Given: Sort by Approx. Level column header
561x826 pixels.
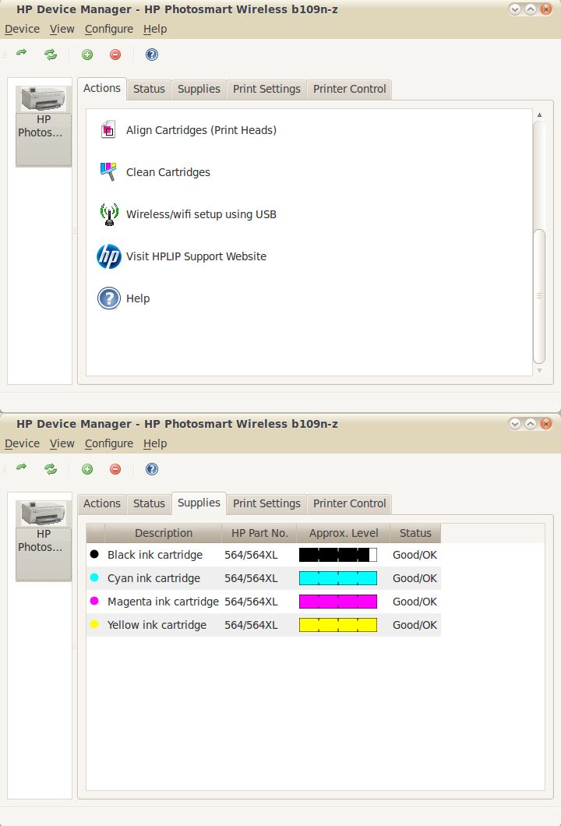Looking at the screenshot, I should pyautogui.click(x=344, y=533).
